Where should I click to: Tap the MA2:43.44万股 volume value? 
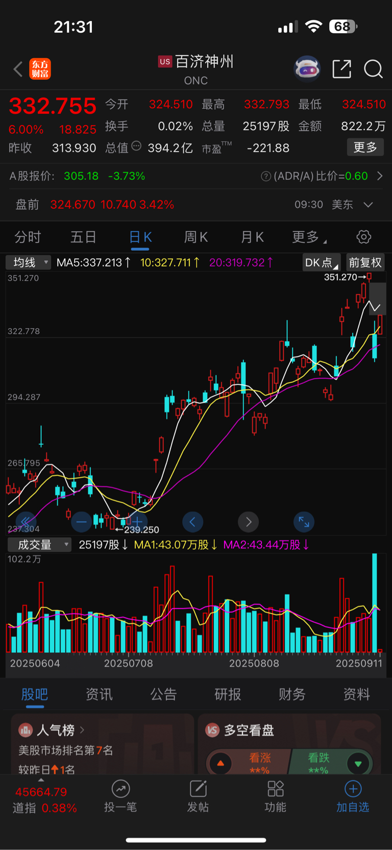[266, 545]
